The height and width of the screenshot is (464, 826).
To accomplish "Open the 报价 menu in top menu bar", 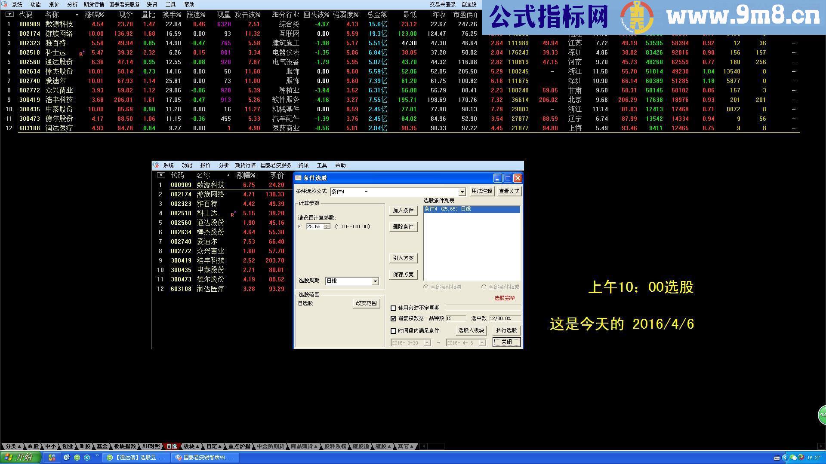I will pos(53,4).
